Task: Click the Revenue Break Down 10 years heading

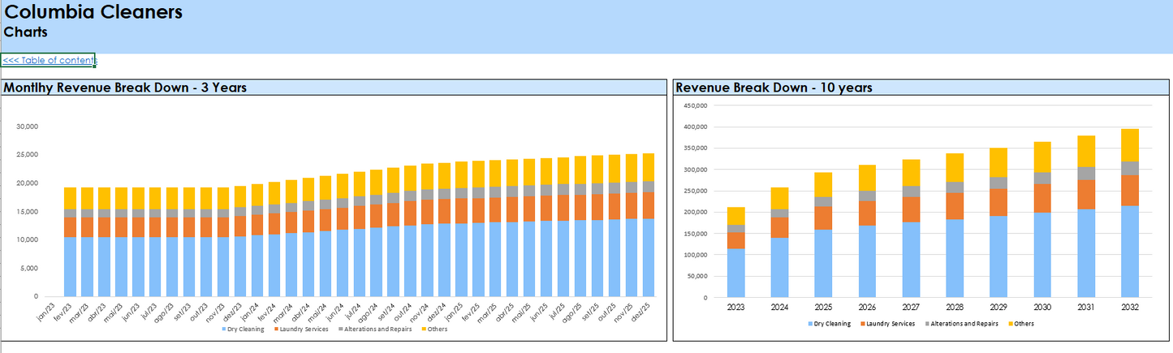Action: tap(774, 88)
